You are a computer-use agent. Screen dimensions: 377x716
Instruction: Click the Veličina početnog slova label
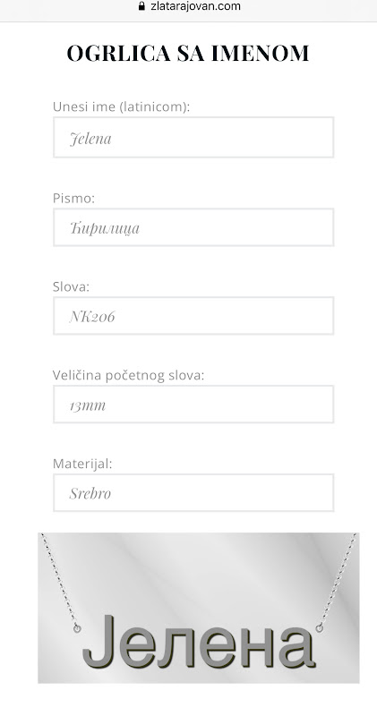click(x=128, y=375)
